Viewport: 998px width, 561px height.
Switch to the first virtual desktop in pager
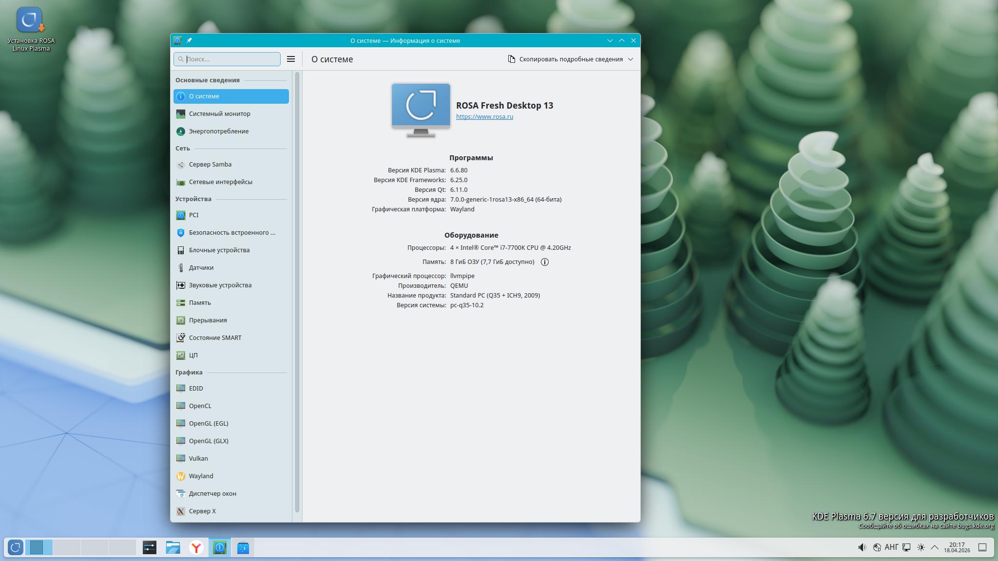38,547
